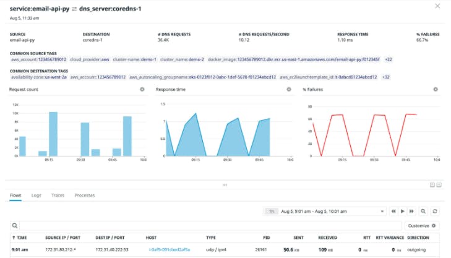Open the Traces tab

(58, 196)
